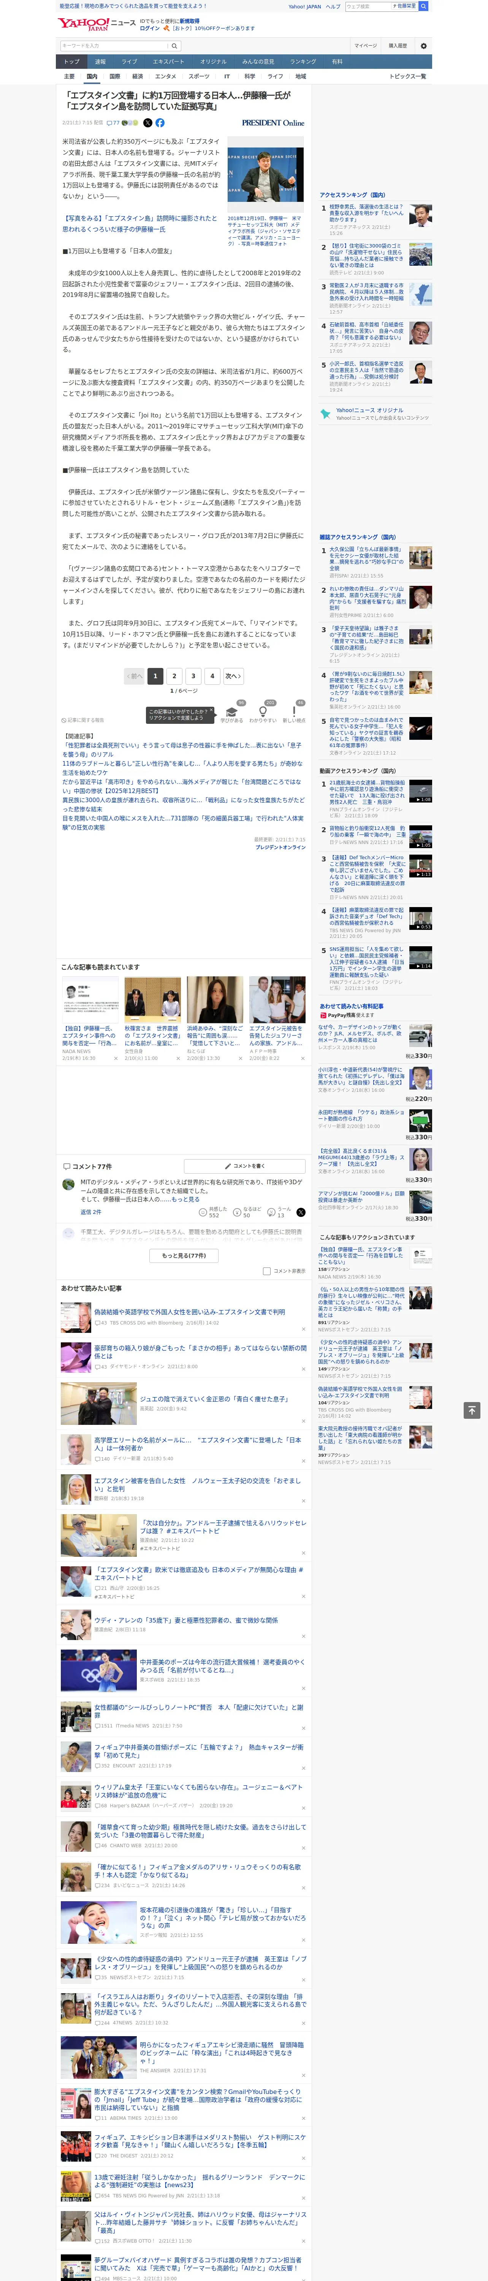Image resolution: width=488 pixels, height=2281 pixels.
Task: Click the 共感した smiley reaction
Action: tap(203, 1212)
